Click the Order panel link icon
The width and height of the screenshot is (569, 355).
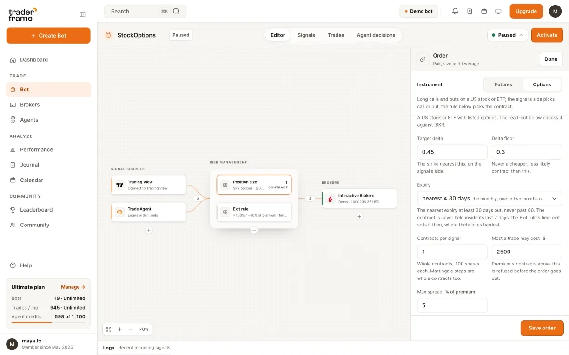point(423,59)
